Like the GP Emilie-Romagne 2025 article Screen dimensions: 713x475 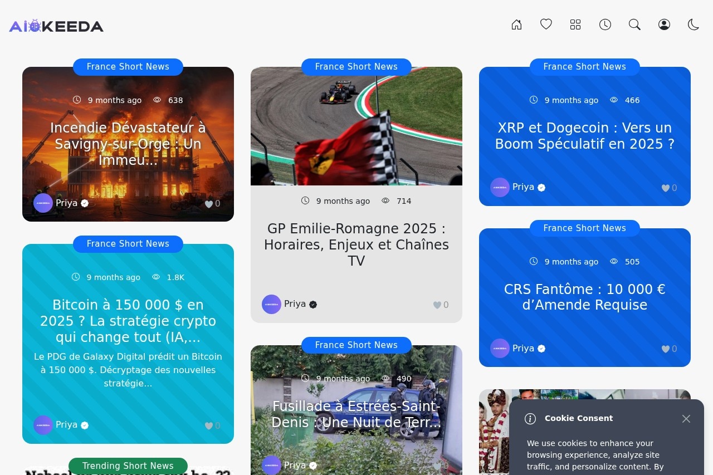[438, 305]
